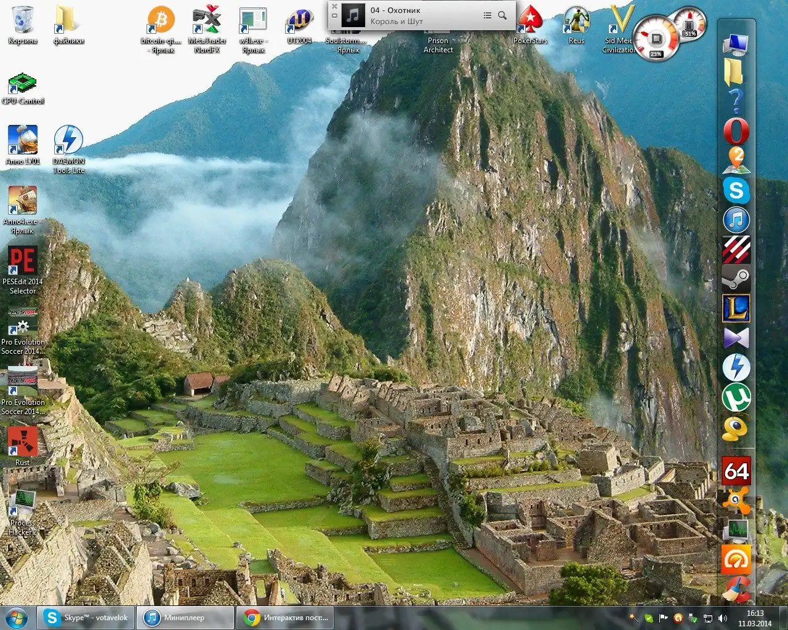
Task: Open League of Legends dock icon
Action: tap(736, 309)
